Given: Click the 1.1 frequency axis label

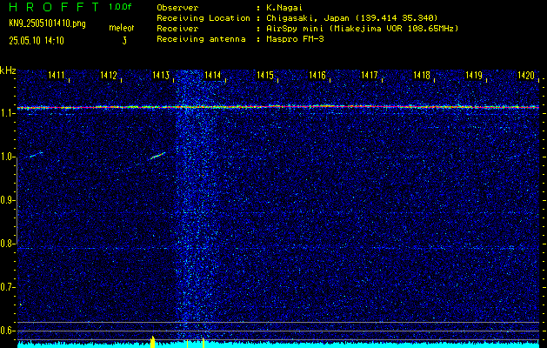Looking at the screenshot, I should (7, 113).
